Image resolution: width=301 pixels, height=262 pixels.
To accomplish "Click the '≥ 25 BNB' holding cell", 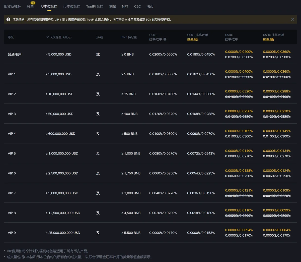I will point(129,94).
